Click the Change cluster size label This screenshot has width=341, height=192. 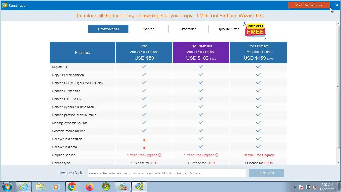(x=66, y=91)
